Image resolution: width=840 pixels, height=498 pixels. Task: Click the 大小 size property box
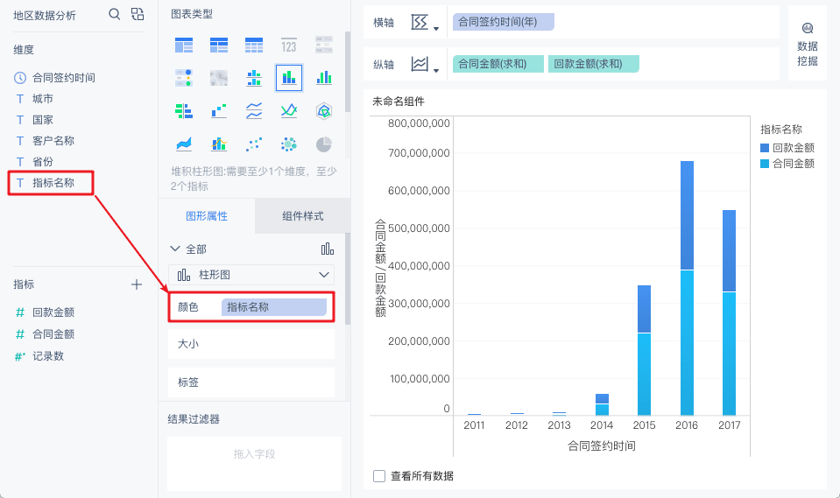click(251, 344)
